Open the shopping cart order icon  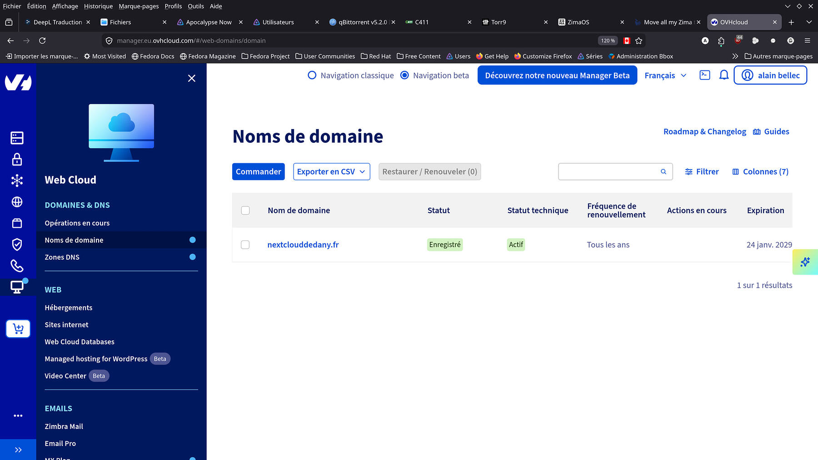click(x=18, y=329)
